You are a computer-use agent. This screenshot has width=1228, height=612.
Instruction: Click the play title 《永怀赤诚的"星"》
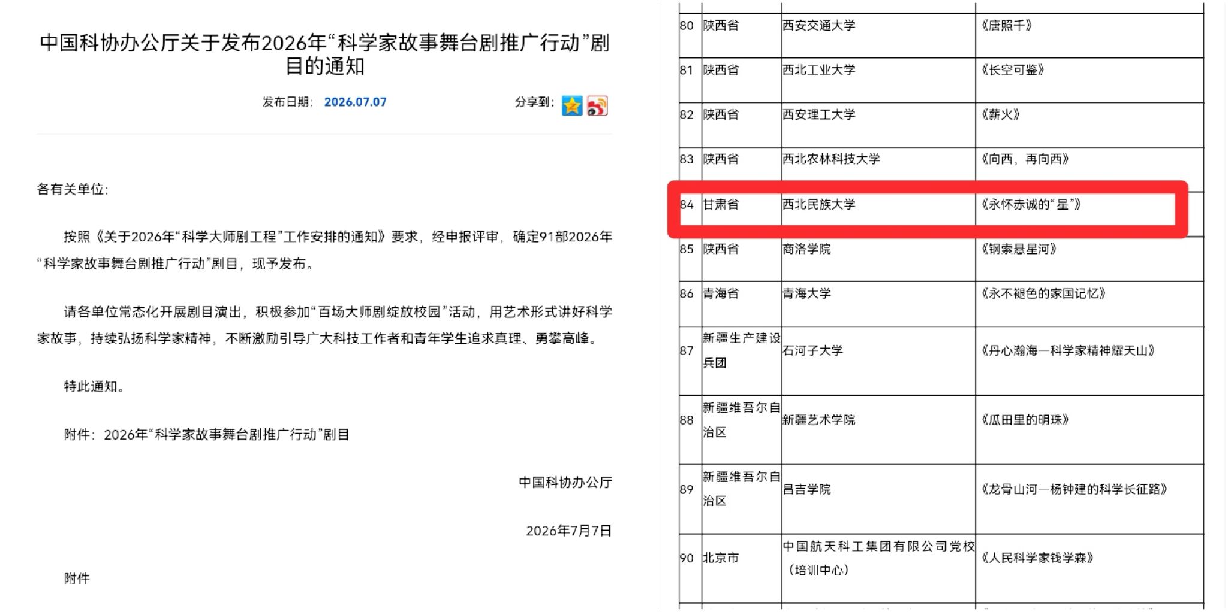(1031, 205)
